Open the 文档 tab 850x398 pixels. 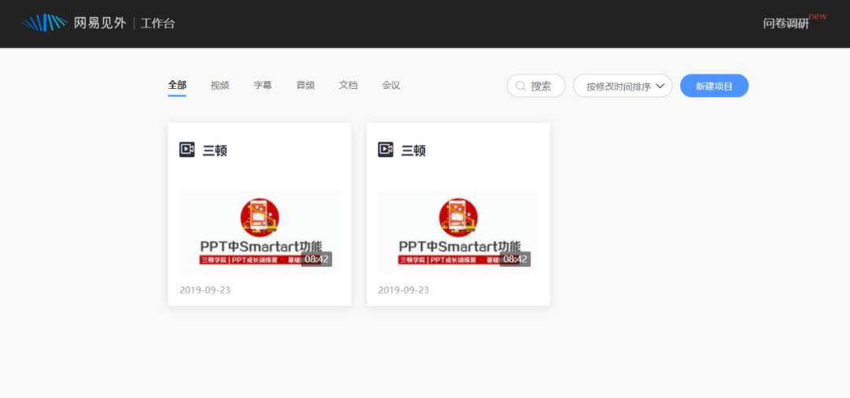click(348, 85)
